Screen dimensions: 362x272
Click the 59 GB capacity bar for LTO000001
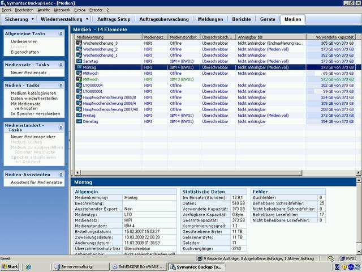331,91
